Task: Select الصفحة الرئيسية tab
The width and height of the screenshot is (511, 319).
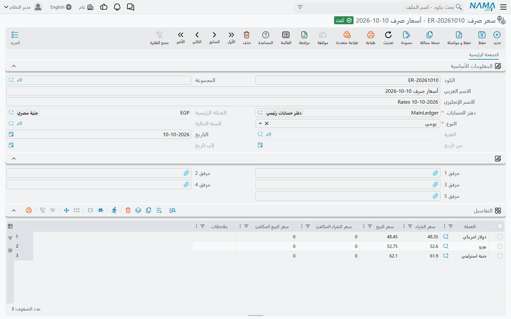Action: tap(484, 55)
